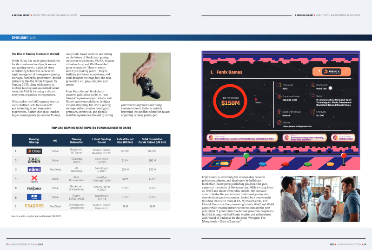
Task: Click 'Crypto, EdTech, Web3' subsector cell
Action: click(76, 197)
